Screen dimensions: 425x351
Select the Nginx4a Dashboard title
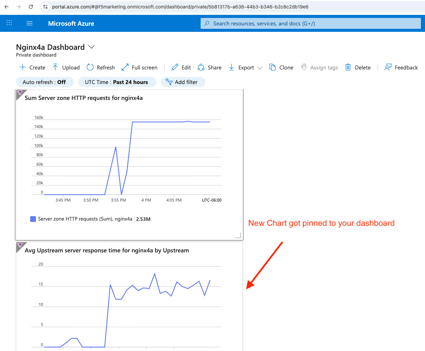pos(50,47)
